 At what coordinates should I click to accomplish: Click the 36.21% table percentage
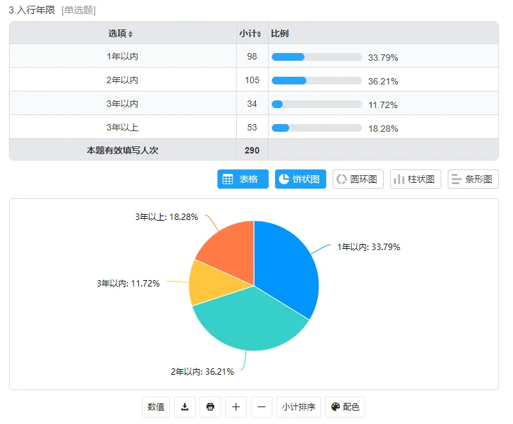(383, 81)
